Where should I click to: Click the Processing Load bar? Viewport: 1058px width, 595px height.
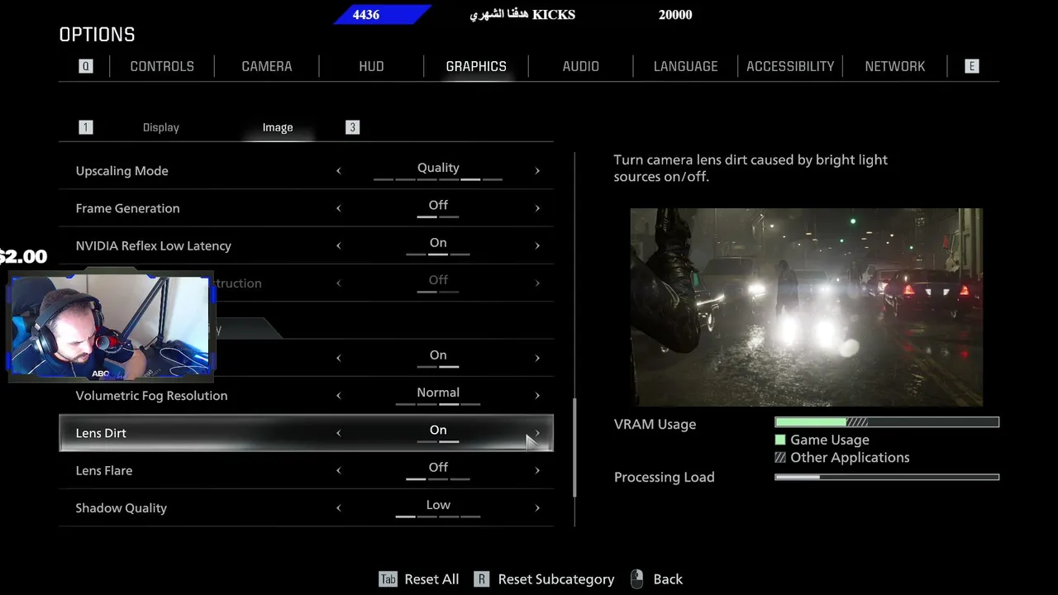[x=887, y=477]
